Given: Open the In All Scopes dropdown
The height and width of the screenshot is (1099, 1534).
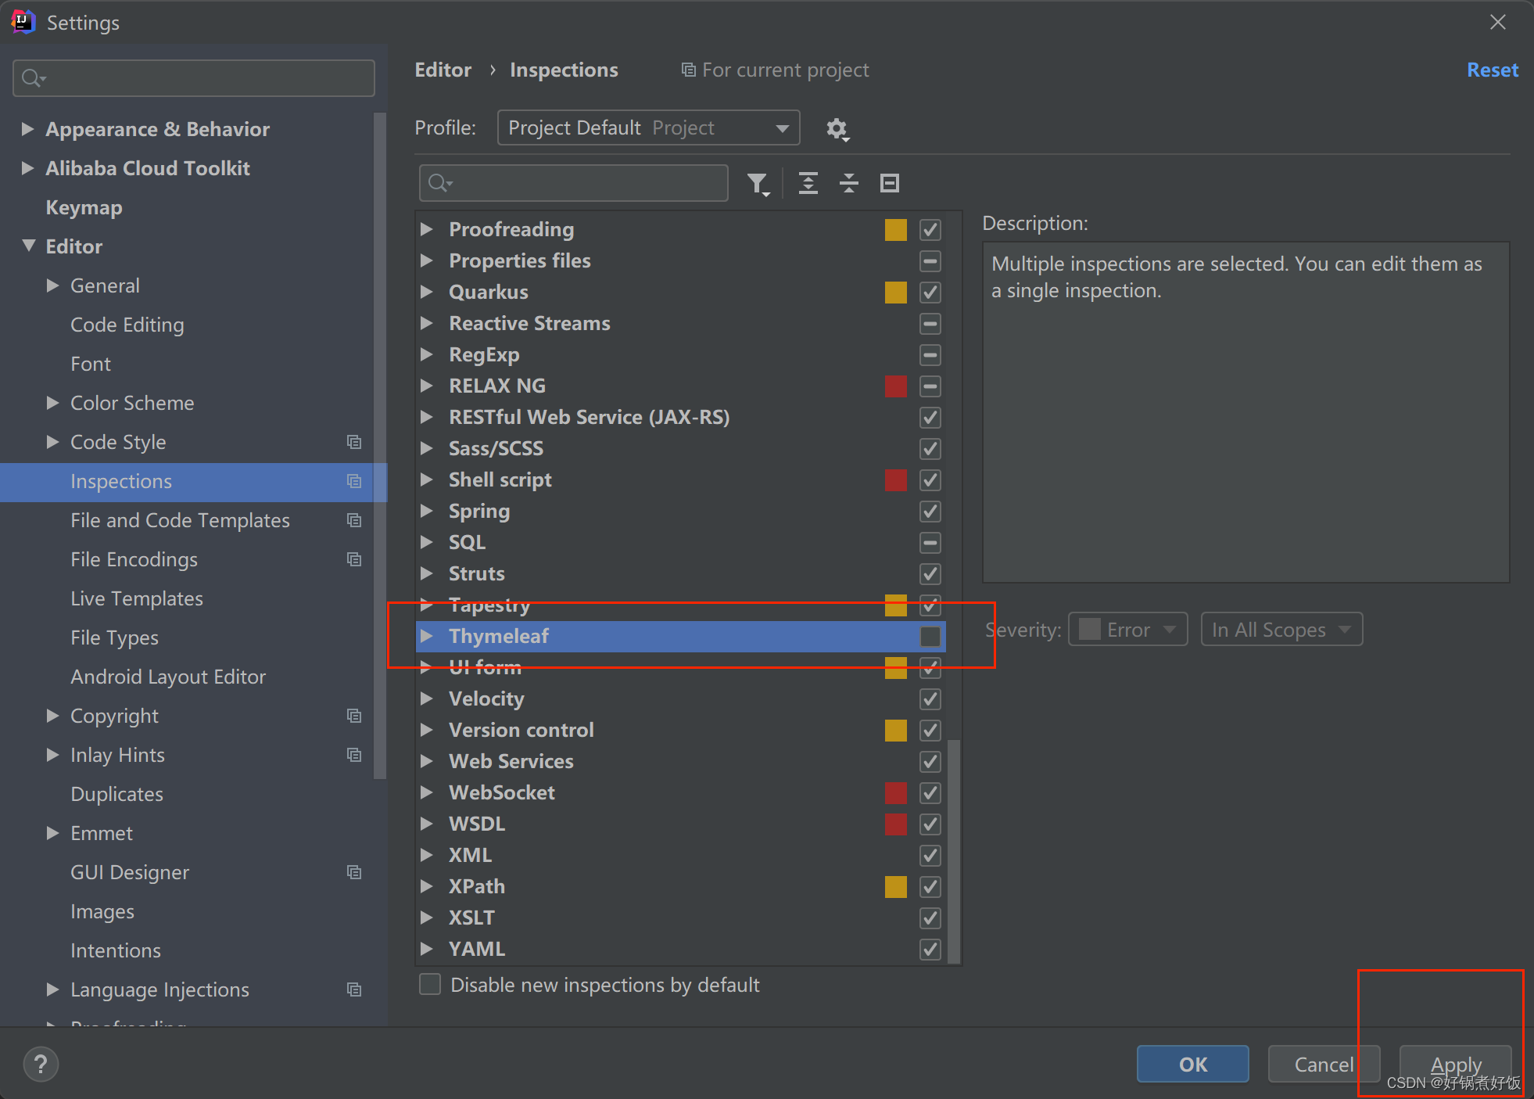Looking at the screenshot, I should click(1281, 630).
